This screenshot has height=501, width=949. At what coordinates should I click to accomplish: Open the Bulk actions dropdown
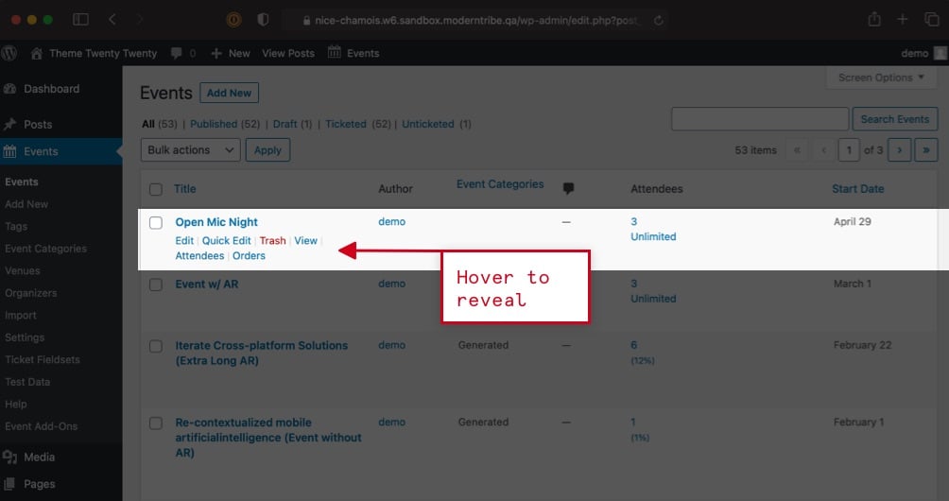pos(191,150)
